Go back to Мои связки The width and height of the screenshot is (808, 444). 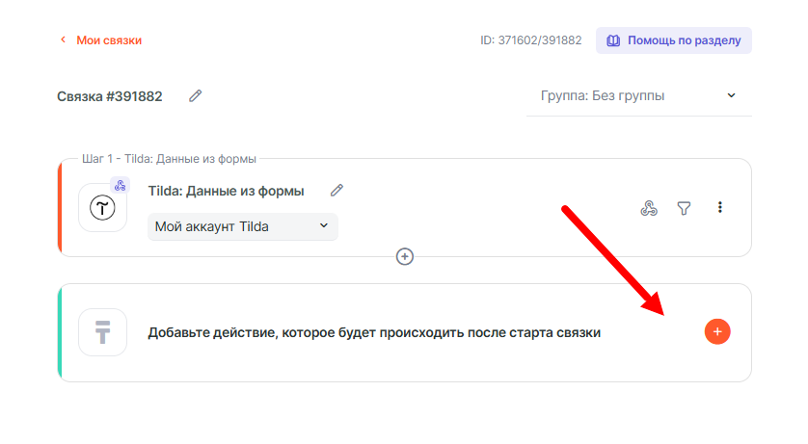pyautogui.click(x=109, y=40)
